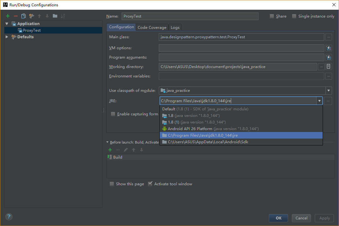The height and width of the screenshot is (226, 339).
Task: Click into JRE path text field
Action: coord(238,101)
